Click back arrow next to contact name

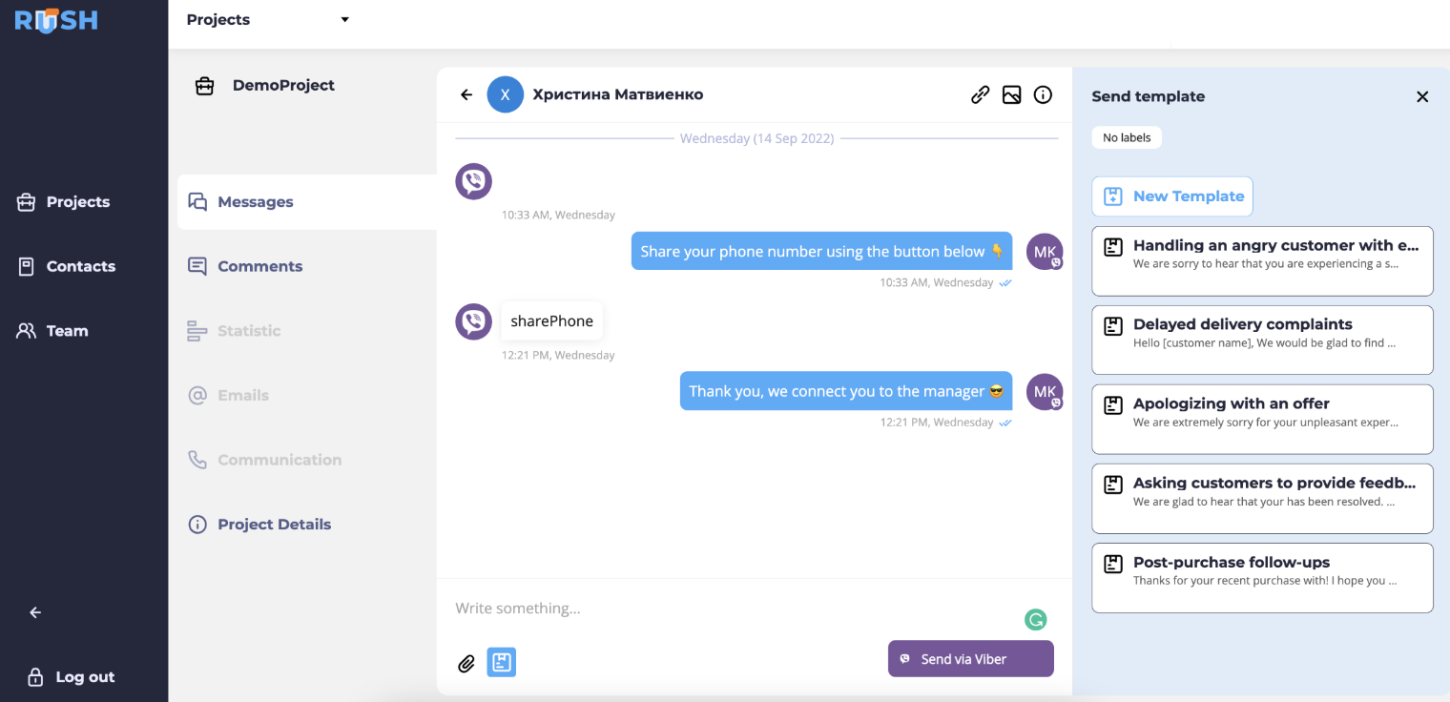[x=466, y=94]
